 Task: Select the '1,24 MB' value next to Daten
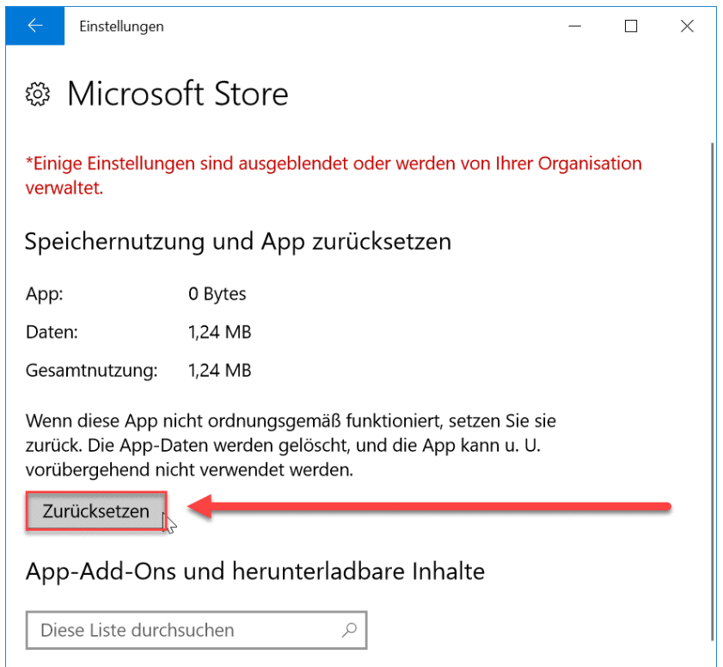click(219, 332)
